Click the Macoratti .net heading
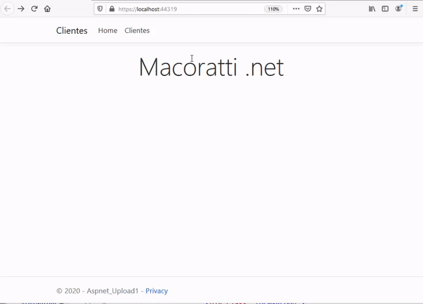 point(211,67)
